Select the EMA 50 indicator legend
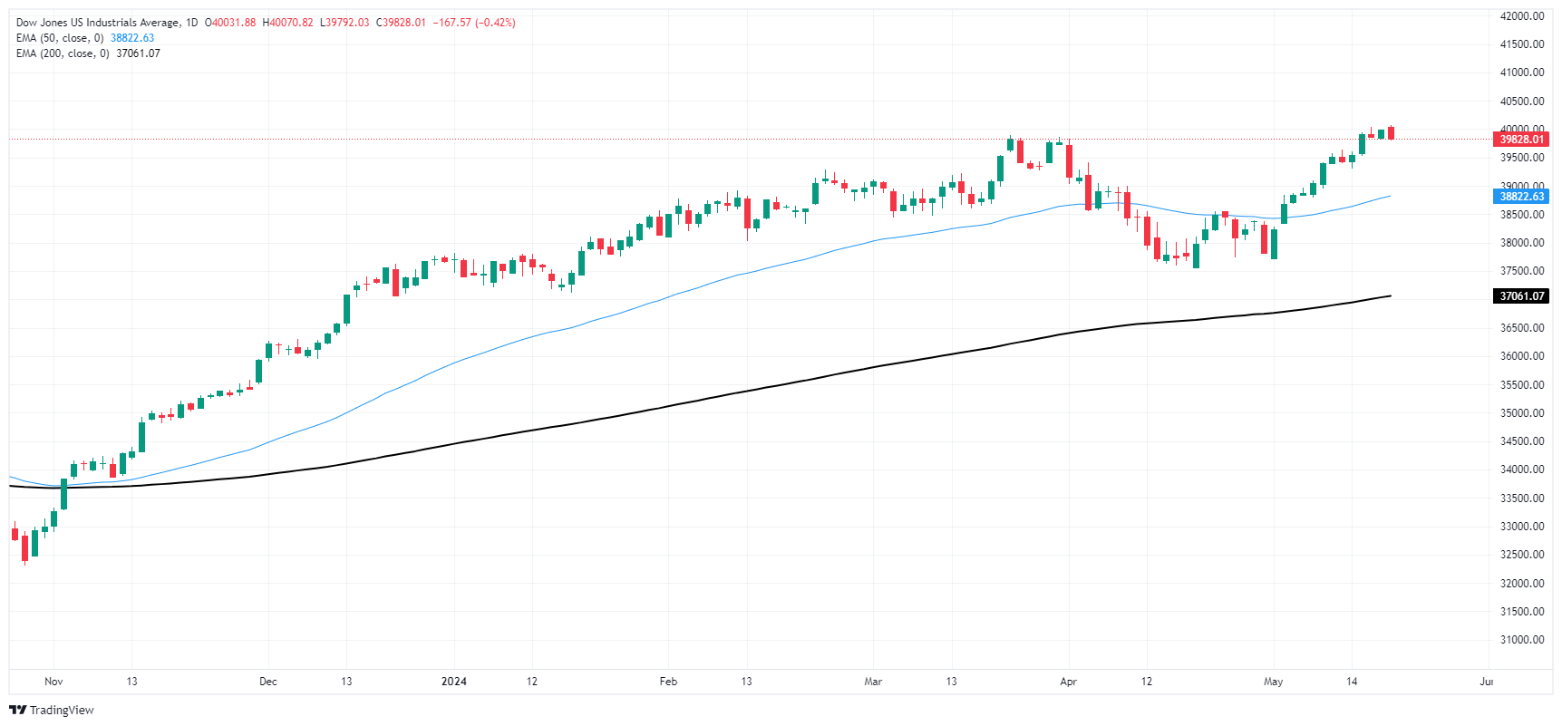The height and width of the screenshot is (726, 1562). tap(60, 38)
